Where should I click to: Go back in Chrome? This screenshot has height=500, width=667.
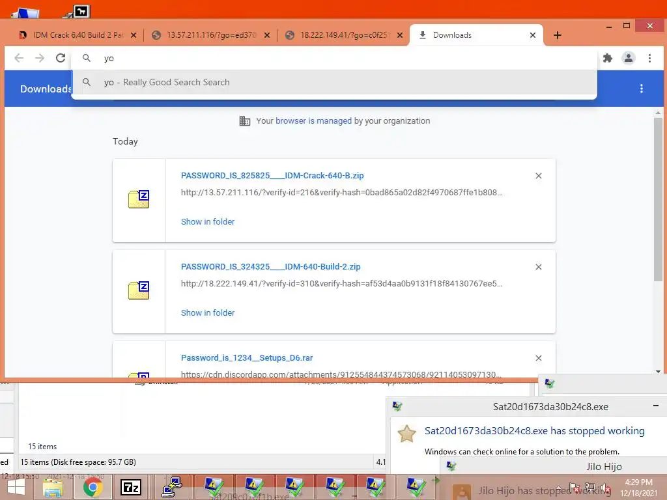19,58
